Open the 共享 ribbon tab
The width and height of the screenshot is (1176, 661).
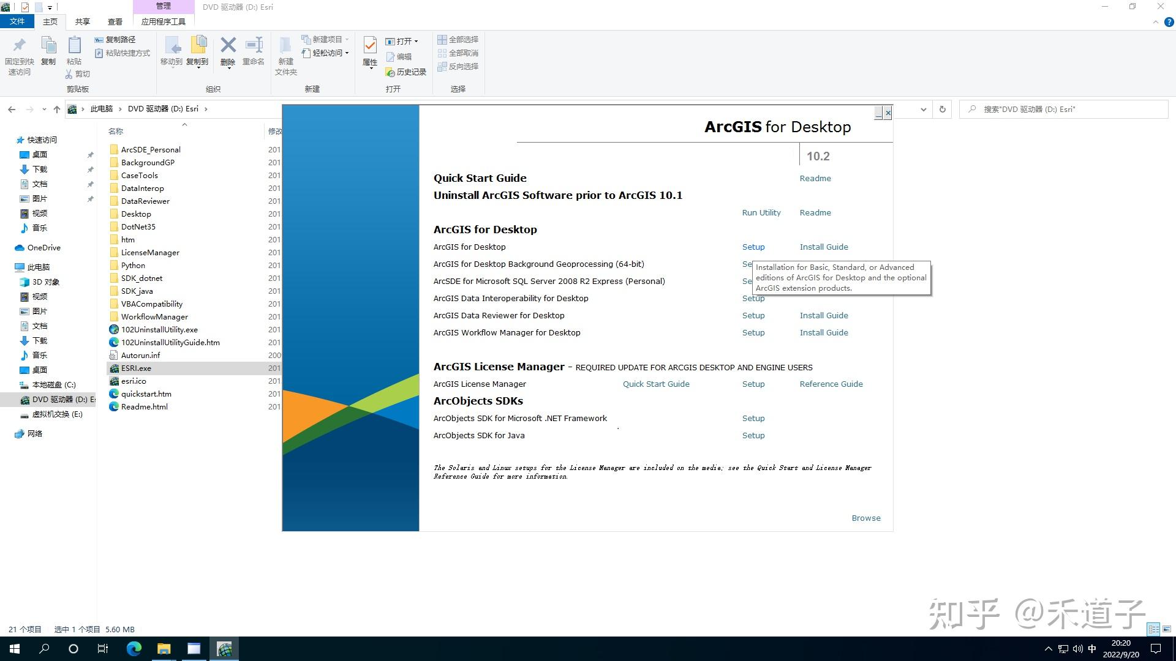click(81, 21)
